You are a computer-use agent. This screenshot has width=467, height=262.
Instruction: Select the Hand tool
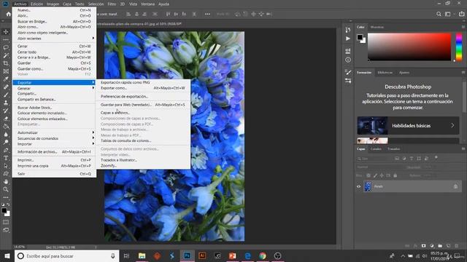point(6,181)
